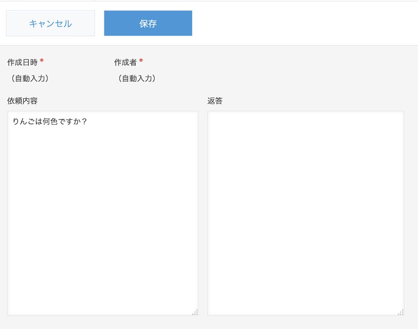The height and width of the screenshot is (329, 418).
Task: Click the 作成日時 field label
Action: point(22,62)
